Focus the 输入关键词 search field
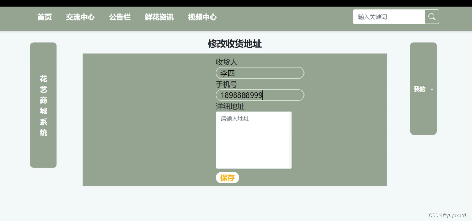This screenshot has height=221, width=472. 389,17
